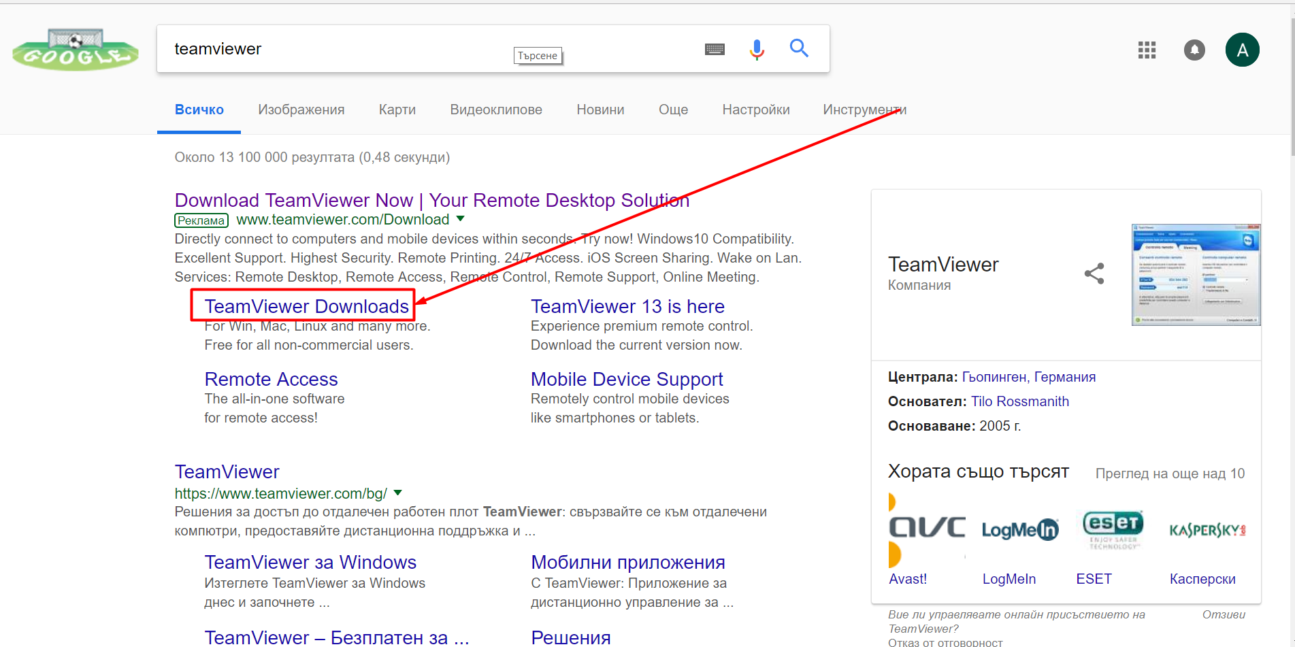This screenshot has width=1295, height=647.
Task: Click the Отзиви feedback link
Action: click(1224, 614)
